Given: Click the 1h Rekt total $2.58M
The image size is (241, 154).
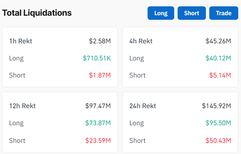Looking at the screenshot, I should [100, 41].
